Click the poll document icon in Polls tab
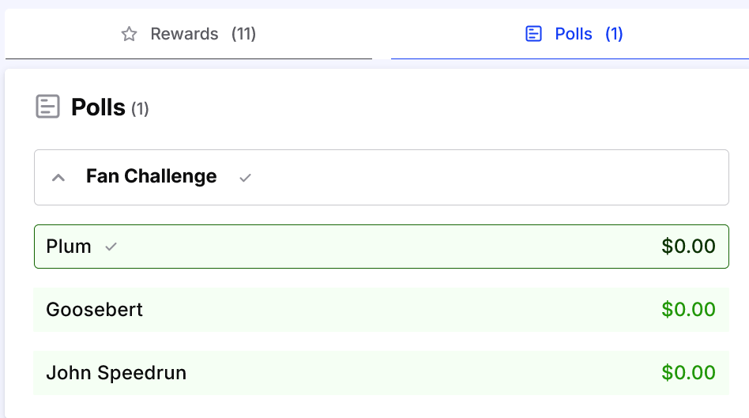749x418 pixels. 533,34
